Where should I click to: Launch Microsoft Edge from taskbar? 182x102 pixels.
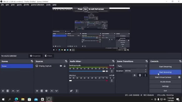pyautogui.click(x=16, y=99)
